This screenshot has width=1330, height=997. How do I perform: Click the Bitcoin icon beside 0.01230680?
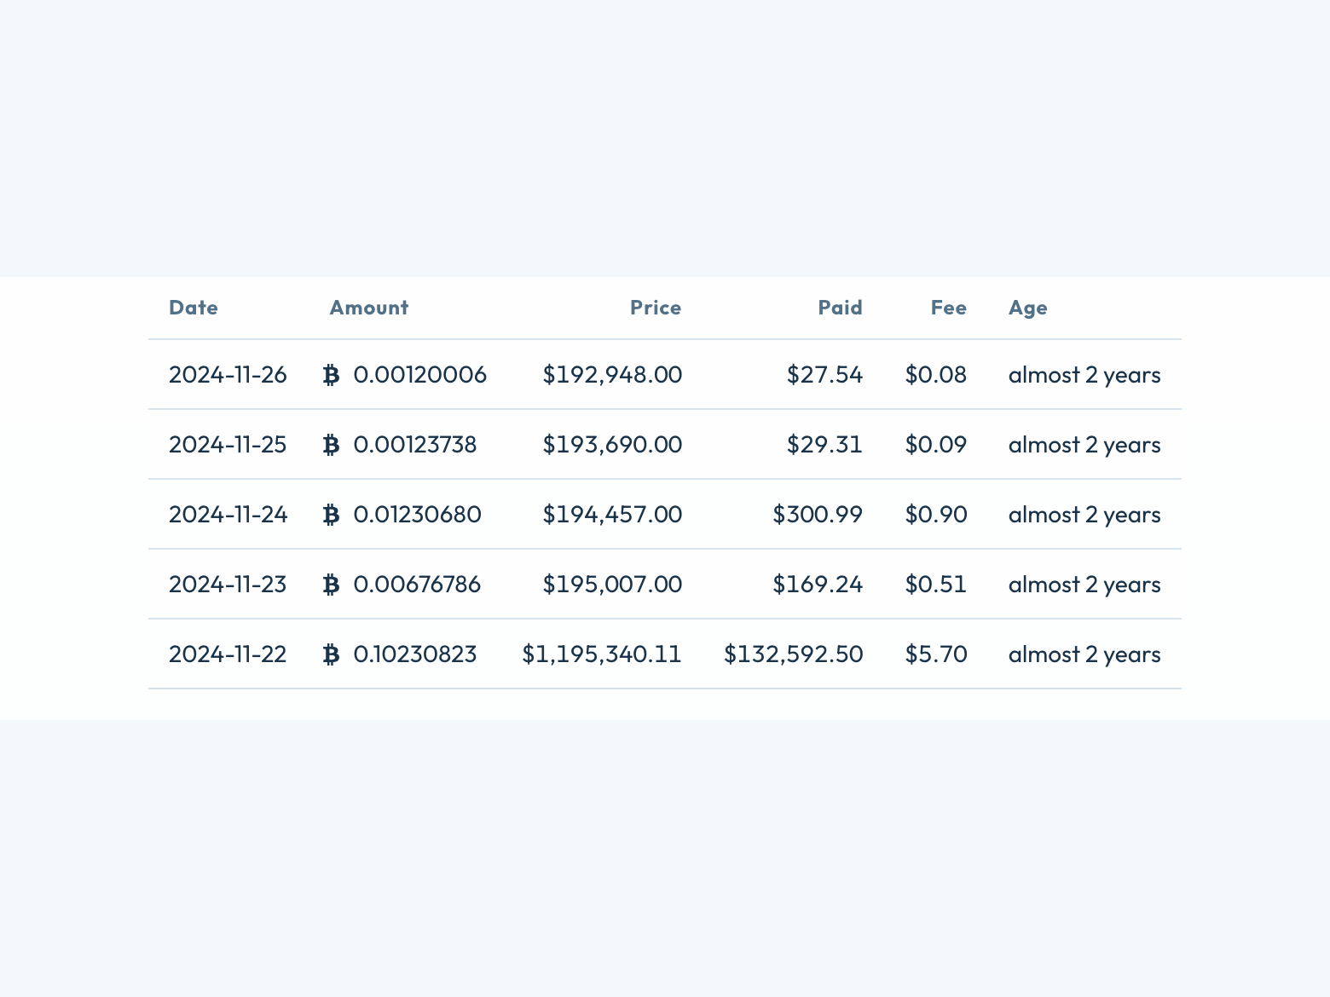tap(332, 515)
